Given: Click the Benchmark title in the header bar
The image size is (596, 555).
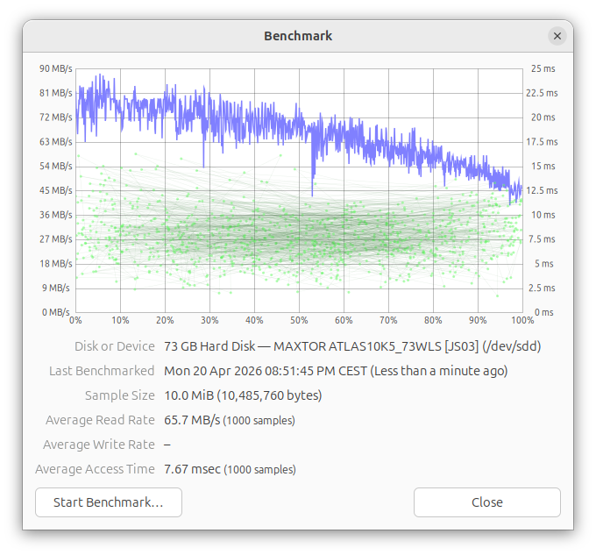Looking at the screenshot, I should tap(298, 36).
